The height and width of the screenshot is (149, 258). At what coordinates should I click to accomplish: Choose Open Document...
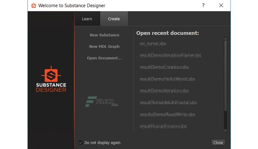[104, 58]
